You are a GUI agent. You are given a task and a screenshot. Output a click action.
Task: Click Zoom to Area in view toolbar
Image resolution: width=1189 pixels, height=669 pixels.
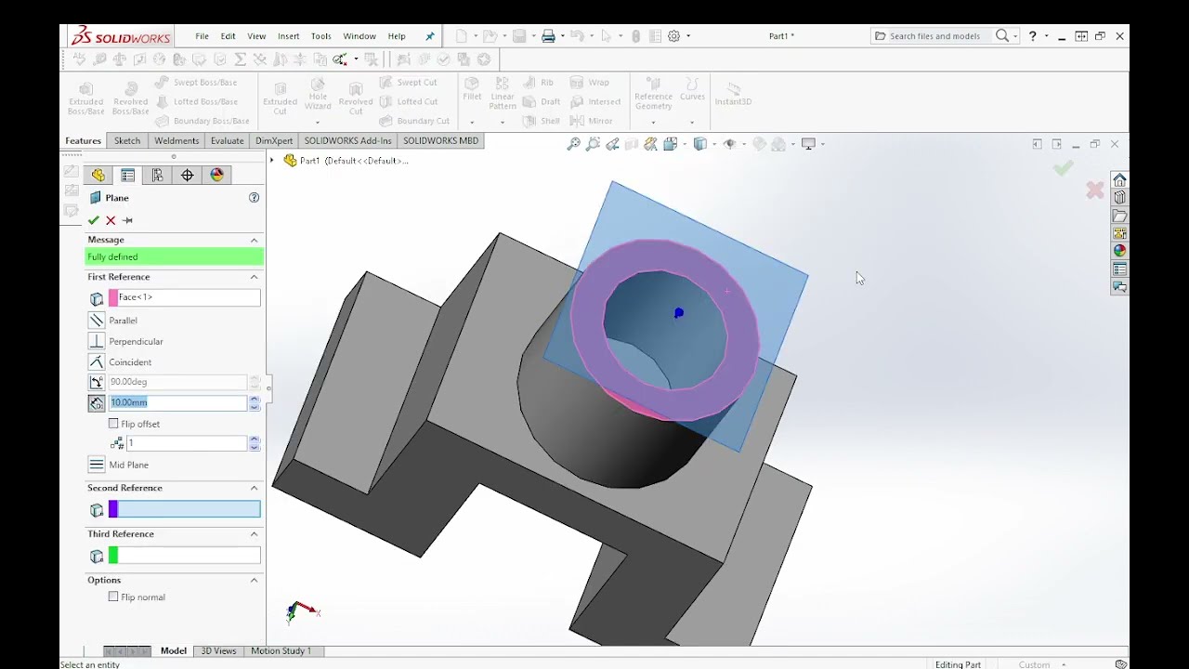point(593,144)
